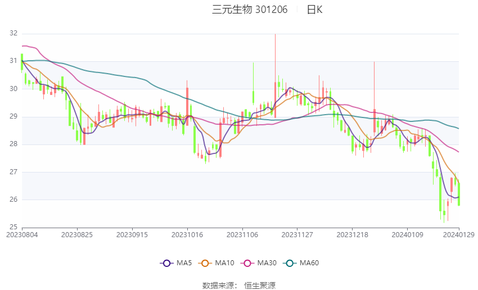Select the 20240109 date axis label
Viewport: 478px width, 290px height.
click(407, 235)
